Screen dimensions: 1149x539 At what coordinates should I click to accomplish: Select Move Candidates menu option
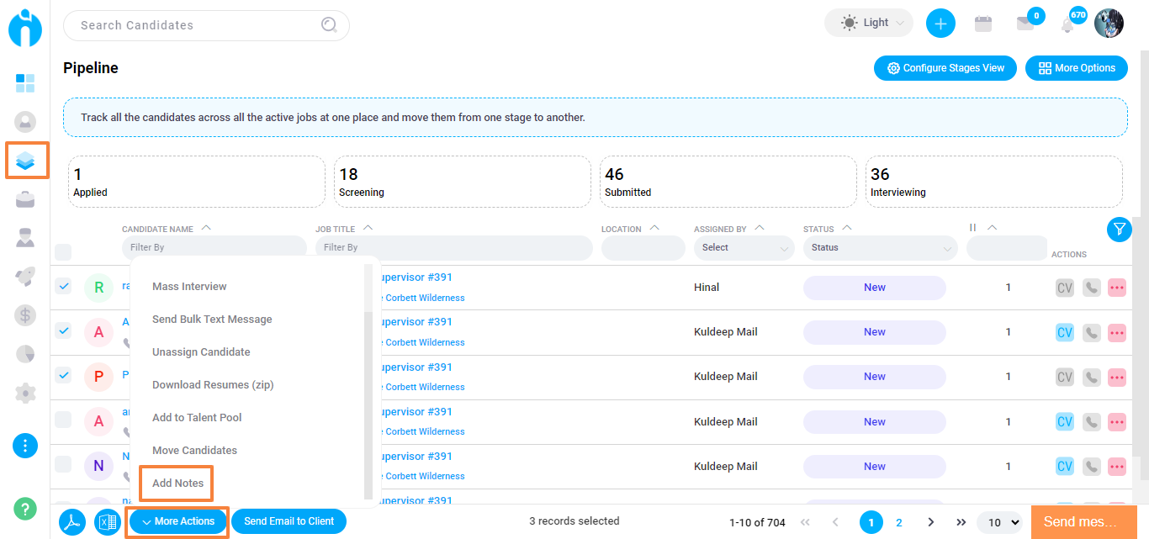[x=194, y=451]
